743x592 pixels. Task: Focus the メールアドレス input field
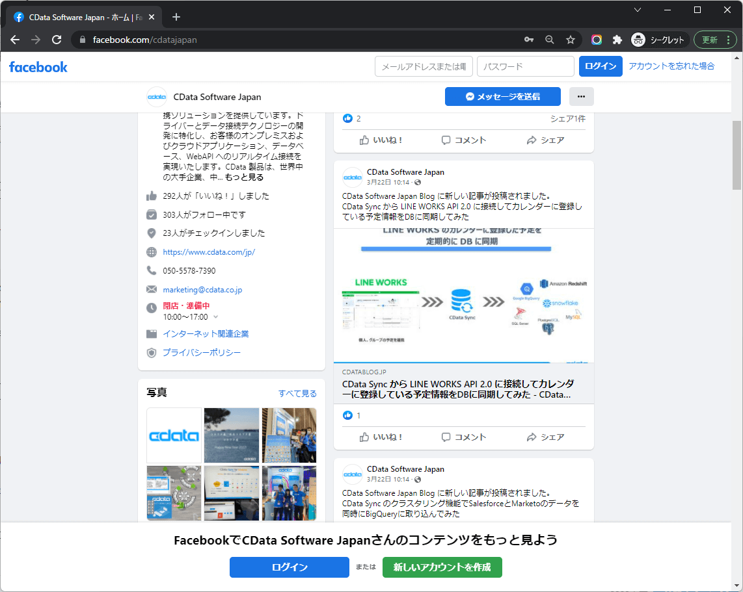(x=424, y=66)
